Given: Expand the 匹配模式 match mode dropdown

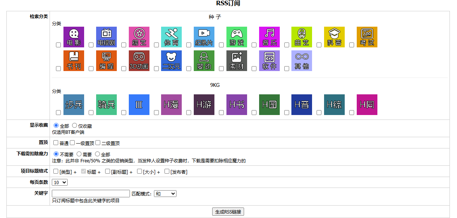Looking at the screenshot, I should tap(165, 194).
